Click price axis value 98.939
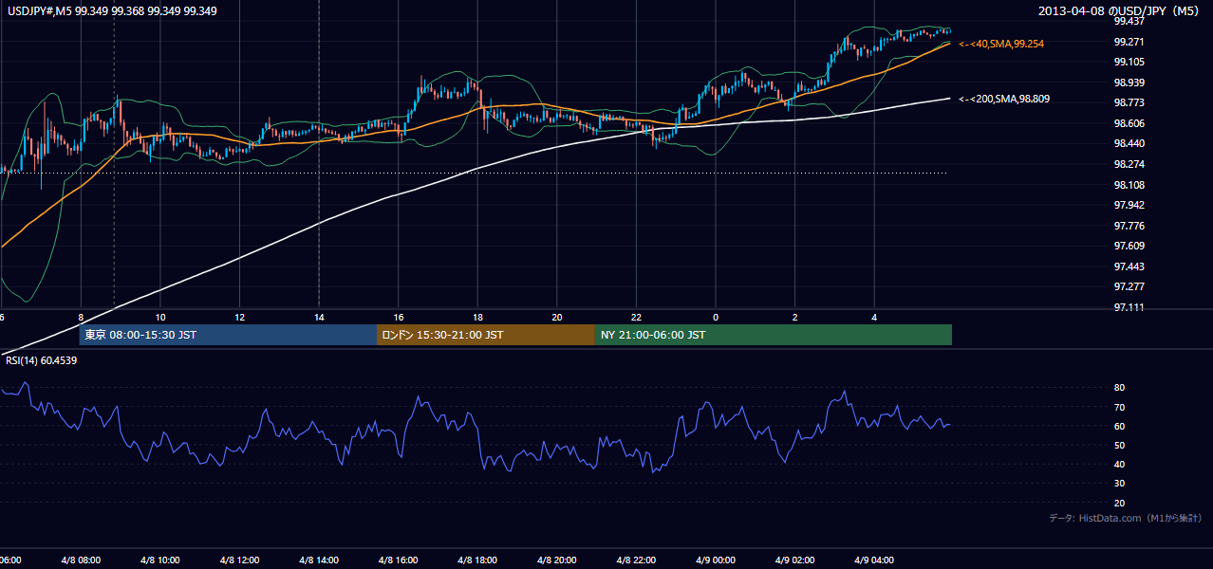The height and width of the screenshot is (569, 1213). 1129,83
